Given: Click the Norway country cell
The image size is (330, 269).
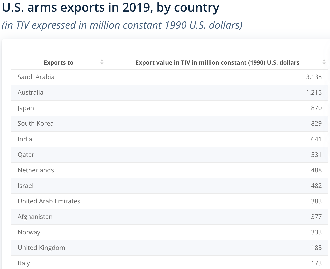Looking at the screenshot, I should [x=29, y=232].
